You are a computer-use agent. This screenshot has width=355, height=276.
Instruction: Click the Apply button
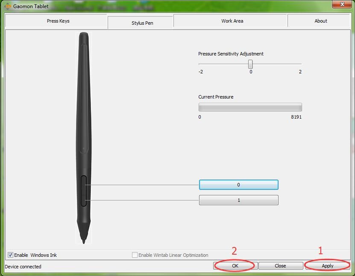point(327,266)
